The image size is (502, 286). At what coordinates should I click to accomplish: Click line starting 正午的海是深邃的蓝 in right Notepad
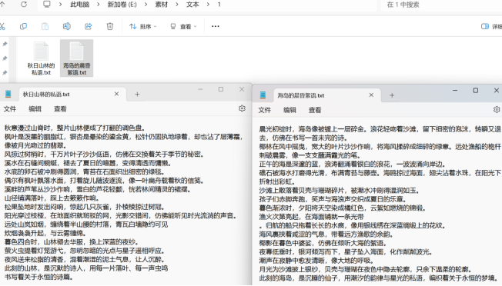[352, 165]
